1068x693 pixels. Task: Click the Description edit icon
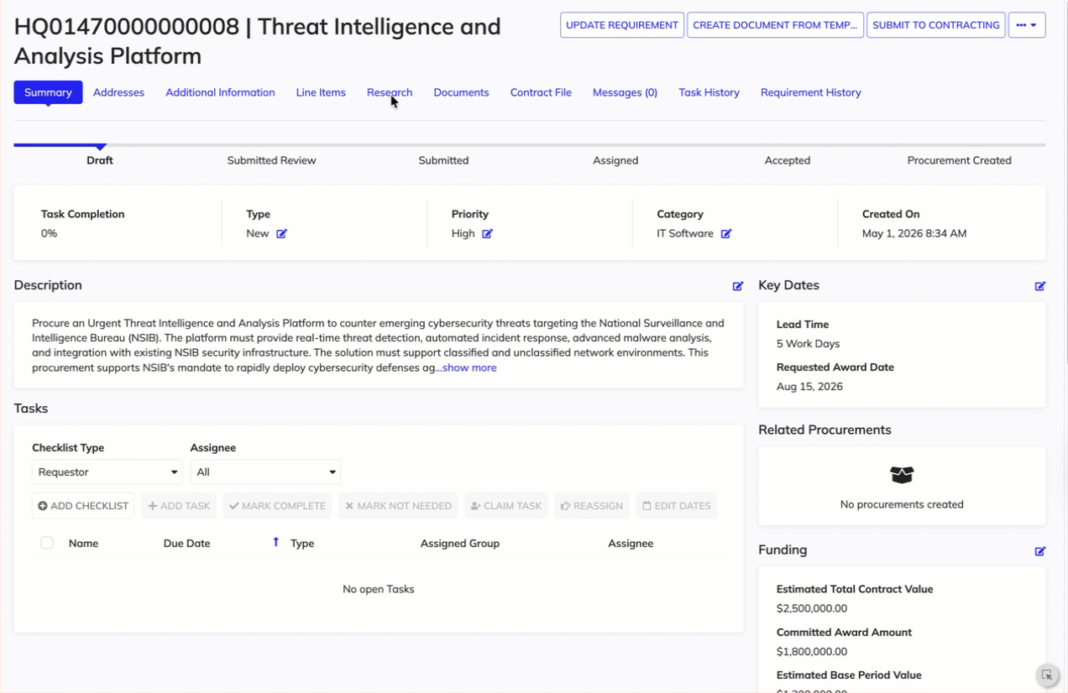pos(738,286)
